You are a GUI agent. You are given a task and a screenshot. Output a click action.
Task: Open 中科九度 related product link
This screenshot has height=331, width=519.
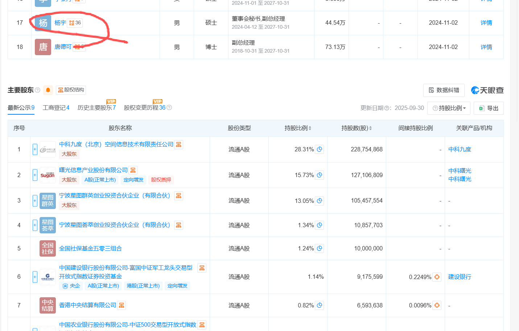460,149
